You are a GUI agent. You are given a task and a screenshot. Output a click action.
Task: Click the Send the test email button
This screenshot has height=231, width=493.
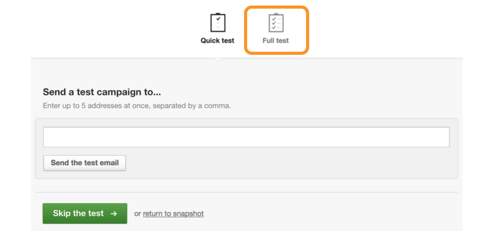[x=85, y=163]
